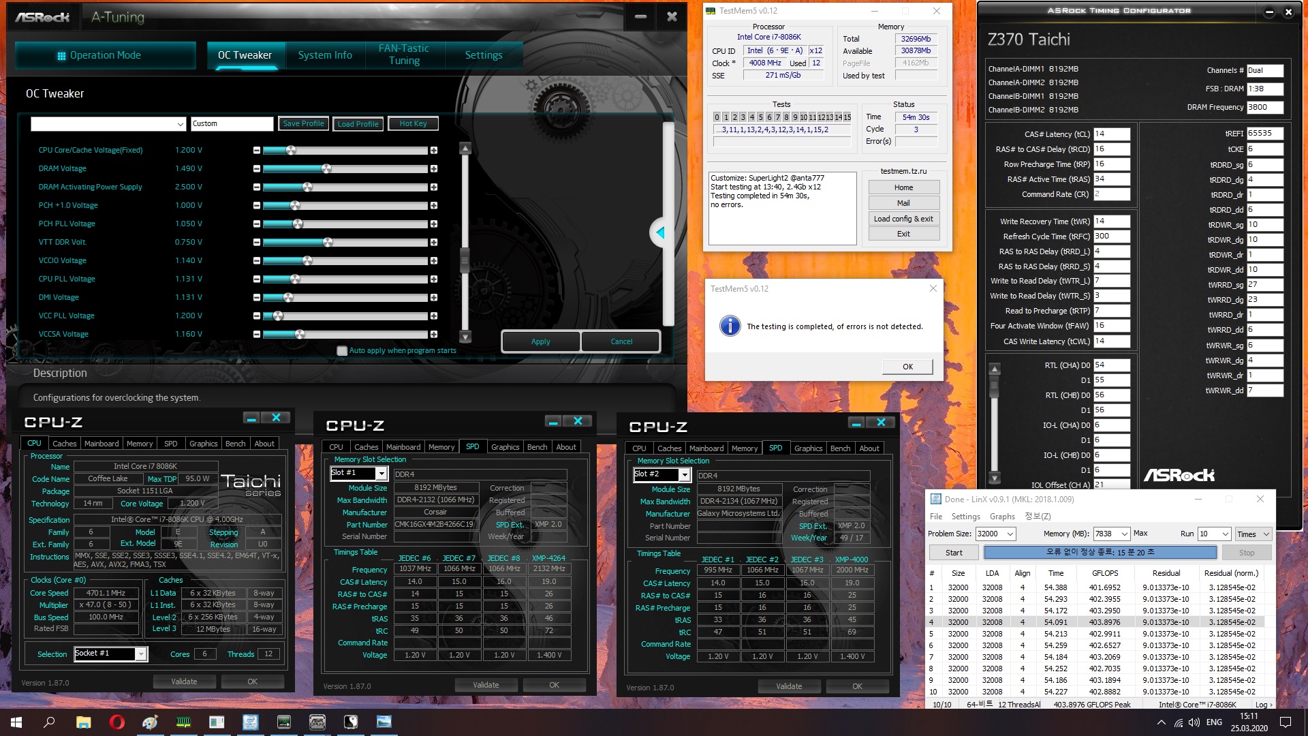This screenshot has height=736, width=1308.
Task: Click the plus icon for DRAM Voltage
Action: [x=434, y=168]
